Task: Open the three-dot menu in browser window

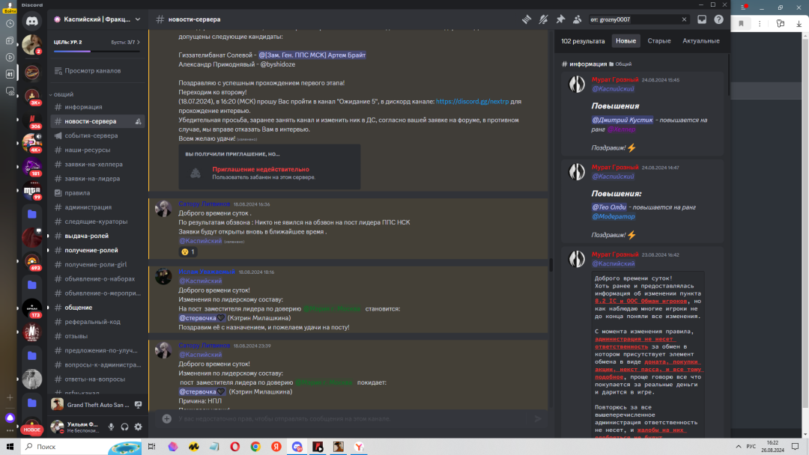Action: [x=760, y=23]
